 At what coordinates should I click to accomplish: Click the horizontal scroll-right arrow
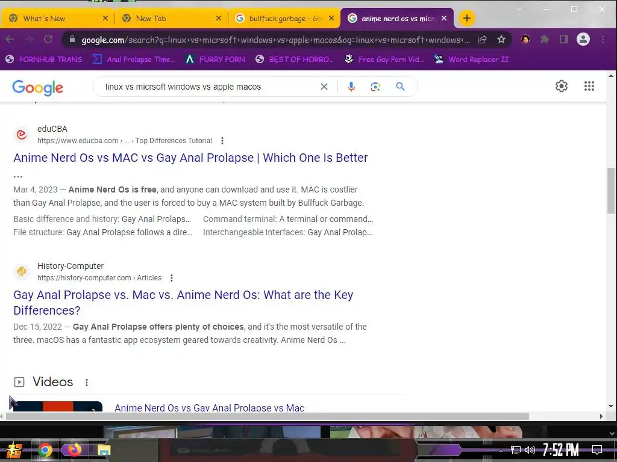(x=601, y=416)
